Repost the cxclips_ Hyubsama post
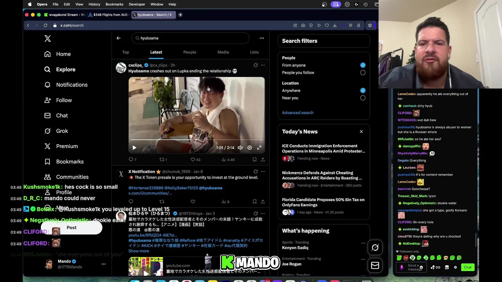The image size is (502, 282). 163,159
